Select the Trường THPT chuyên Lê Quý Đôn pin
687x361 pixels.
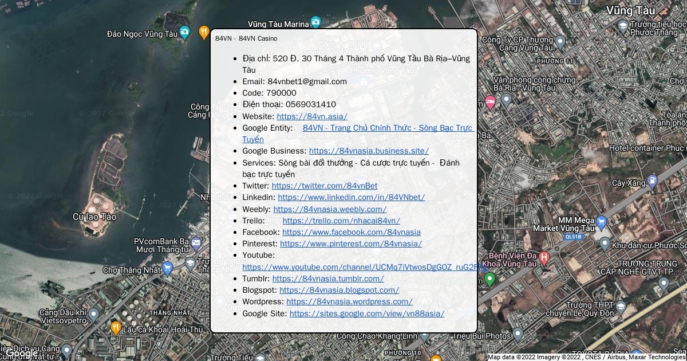tap(621, 309)
